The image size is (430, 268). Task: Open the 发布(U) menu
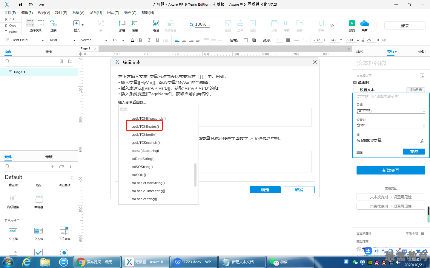point(96,13)
